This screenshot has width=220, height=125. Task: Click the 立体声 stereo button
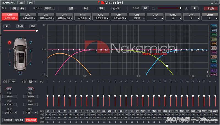[116, 8]
